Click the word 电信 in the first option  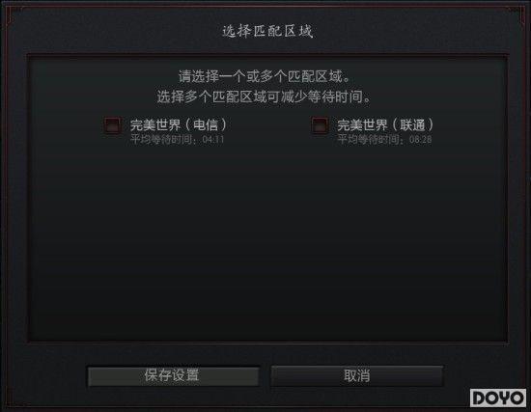coord(206,125)
